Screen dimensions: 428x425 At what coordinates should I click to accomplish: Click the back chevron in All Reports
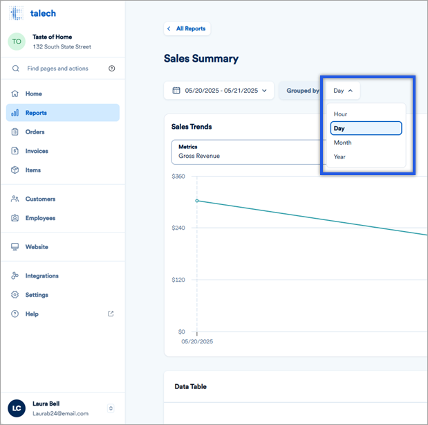pyautogui.click(x=169, y=28)
